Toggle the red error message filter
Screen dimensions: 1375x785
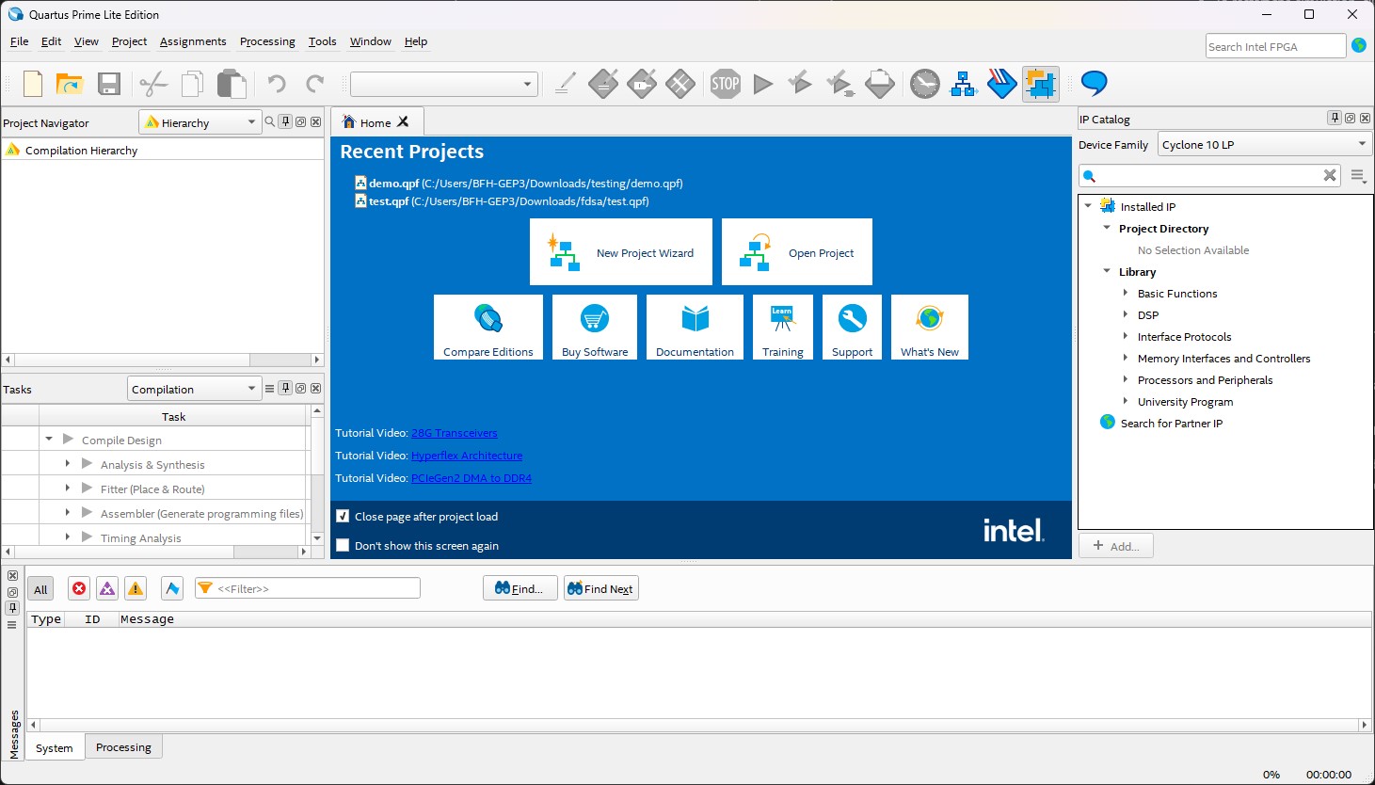tap(79, 588)
